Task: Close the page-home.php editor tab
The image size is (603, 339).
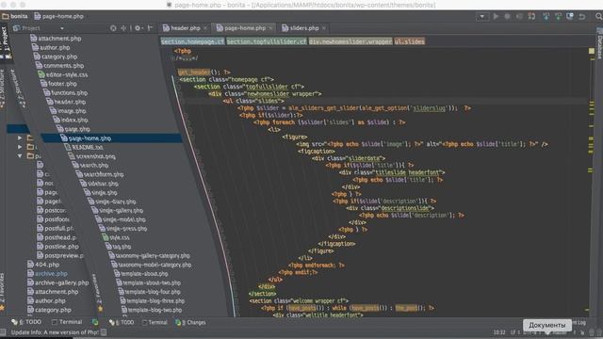Action: pos(270,28)
